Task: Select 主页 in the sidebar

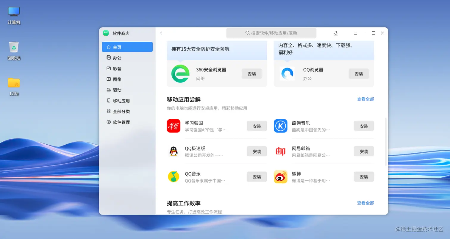Action: 127,47
